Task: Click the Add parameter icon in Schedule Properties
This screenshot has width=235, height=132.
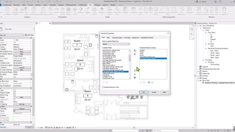Action: tap(135, 51)
